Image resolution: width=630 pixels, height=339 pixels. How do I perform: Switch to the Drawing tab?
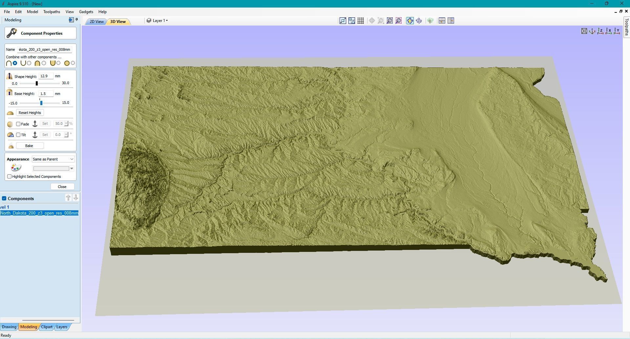[9, 327]
